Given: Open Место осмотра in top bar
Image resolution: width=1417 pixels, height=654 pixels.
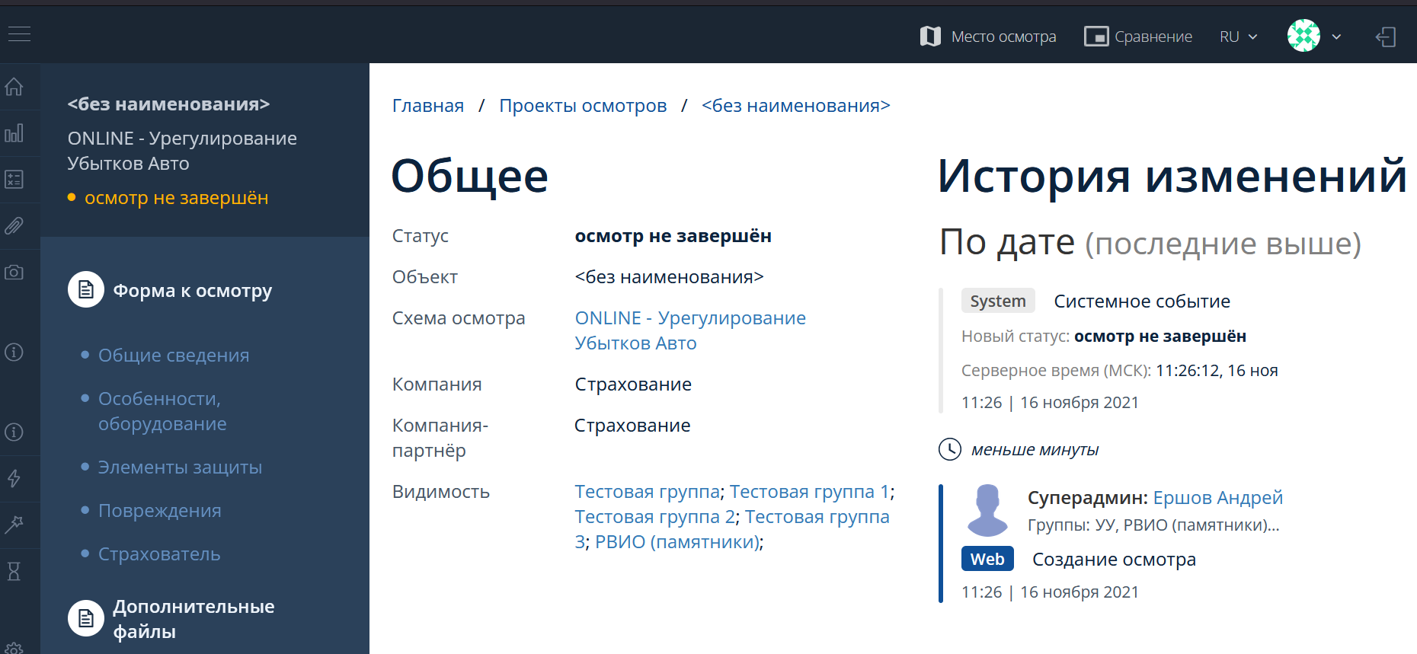Looking at the screenshot, I should click(x=988, y=37).
